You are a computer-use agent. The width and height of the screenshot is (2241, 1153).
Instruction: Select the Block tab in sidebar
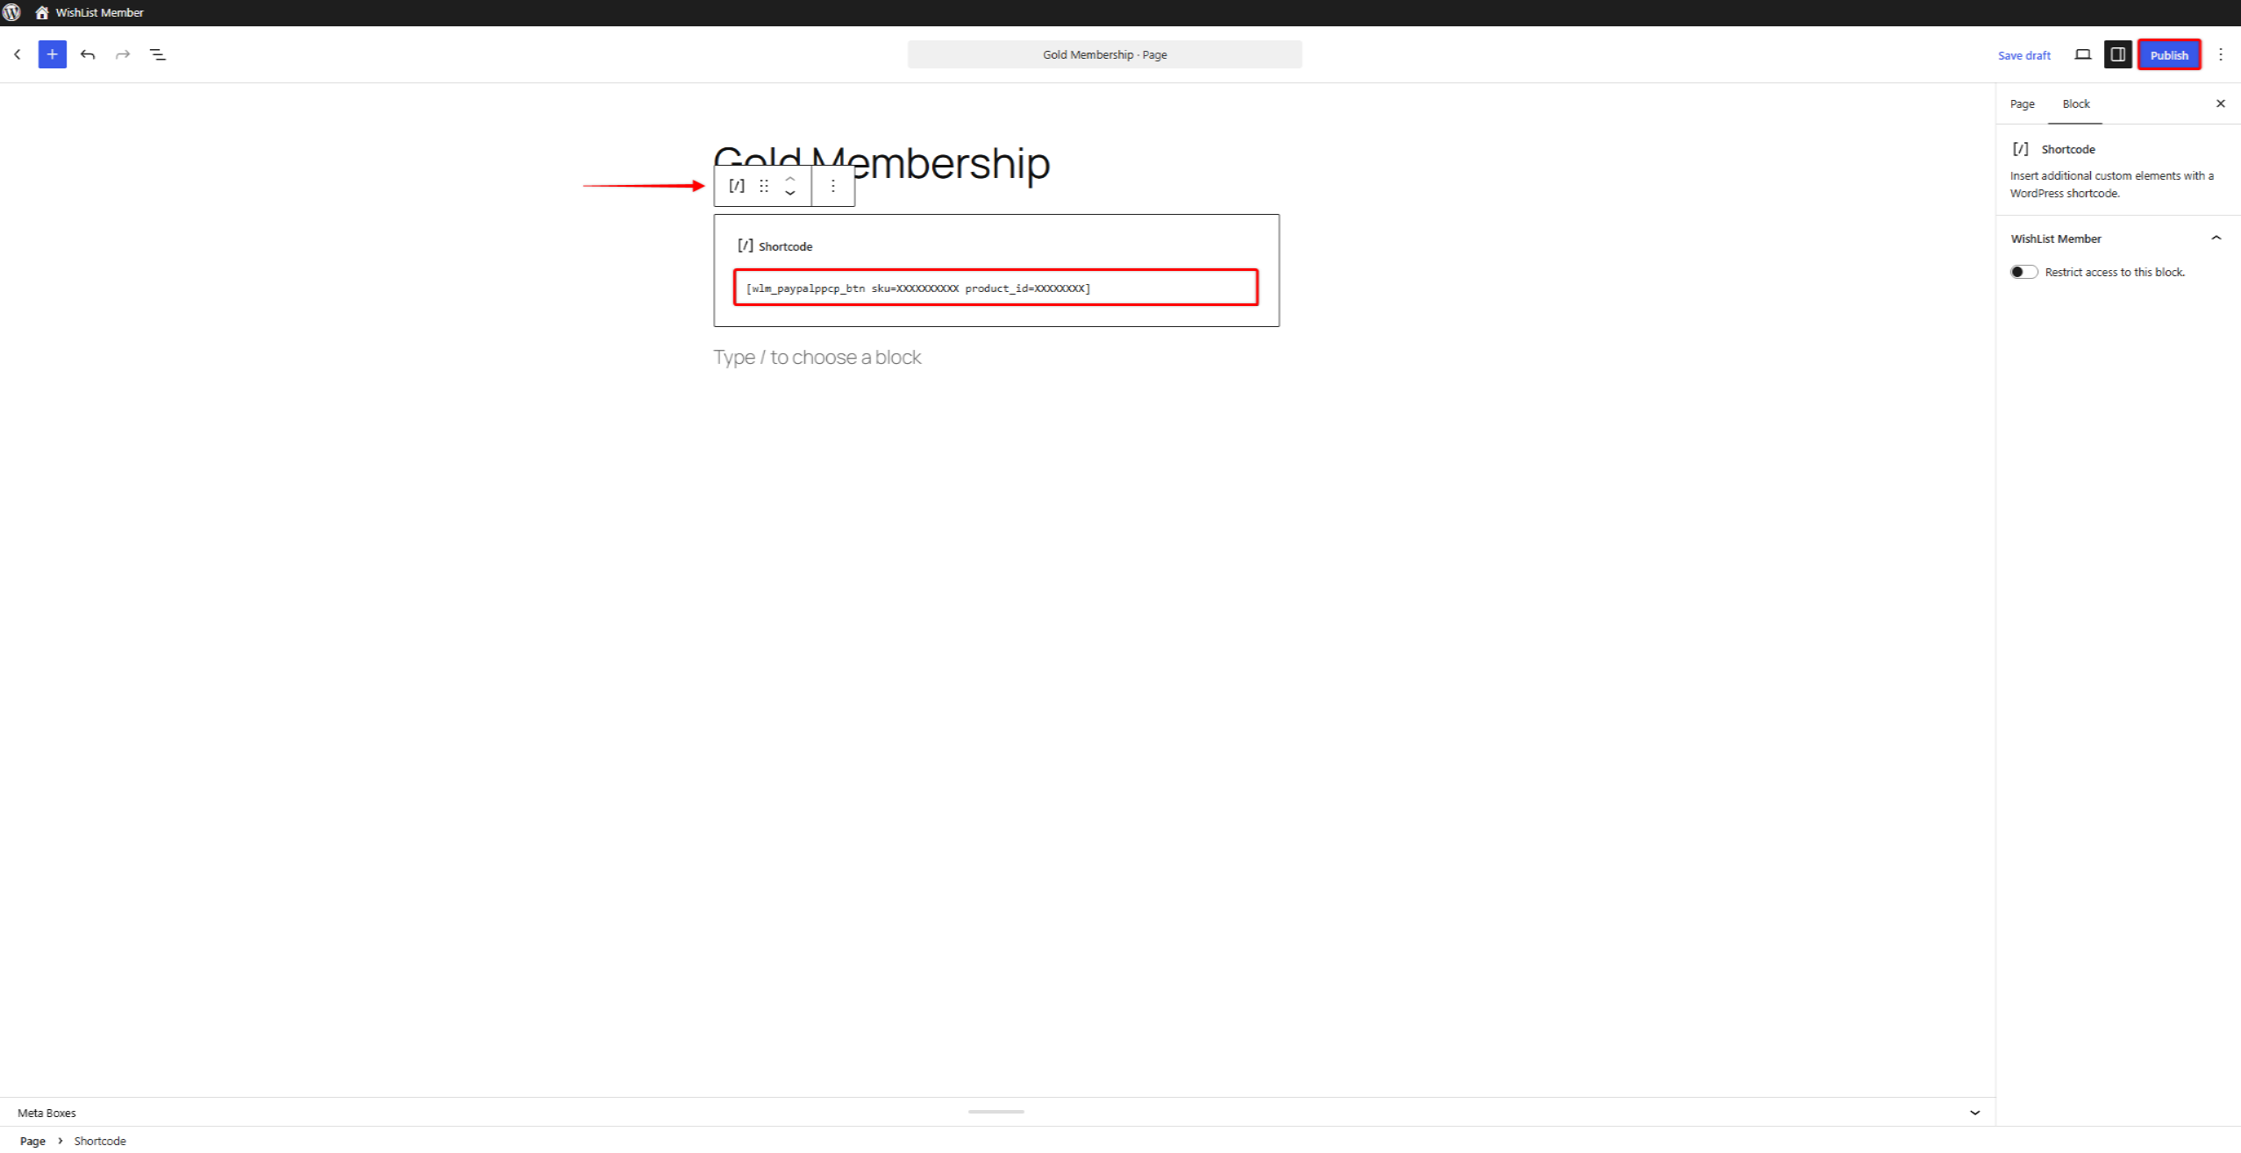(2075, 103)
